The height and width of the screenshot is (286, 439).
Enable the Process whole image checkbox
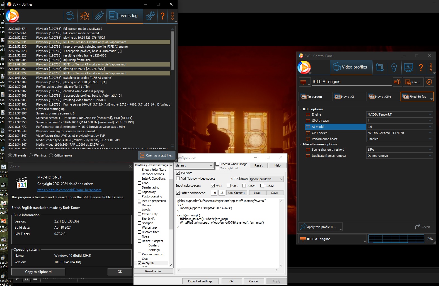217,164
